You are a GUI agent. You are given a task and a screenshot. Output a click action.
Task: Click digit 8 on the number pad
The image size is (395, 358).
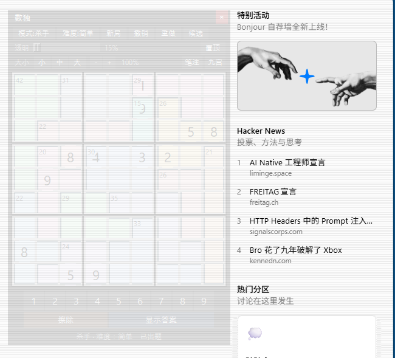[183, 301]
